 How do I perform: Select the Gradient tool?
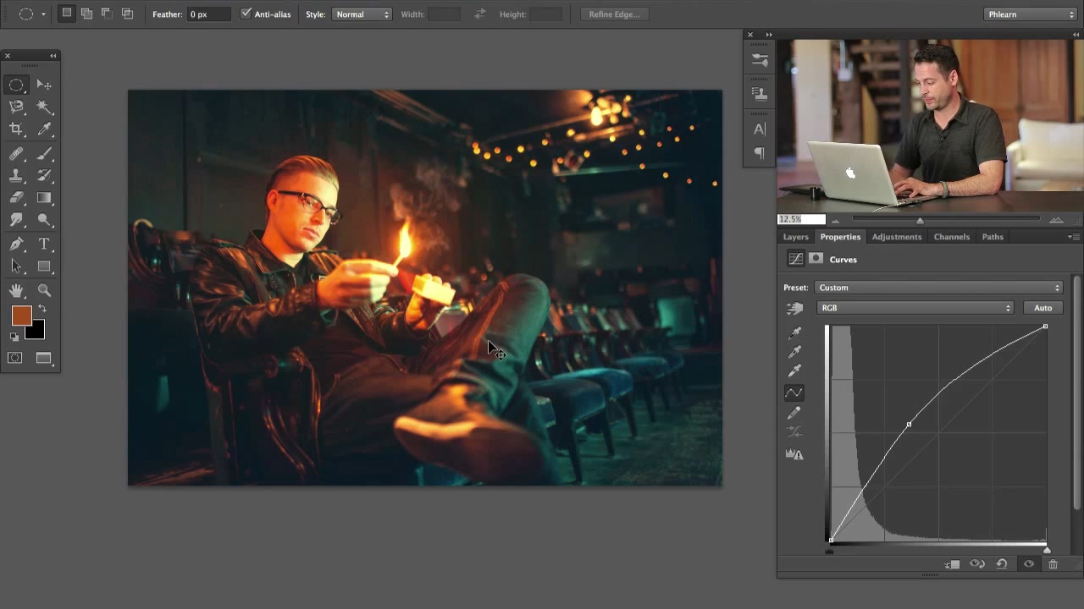click(x=45, y=198)
